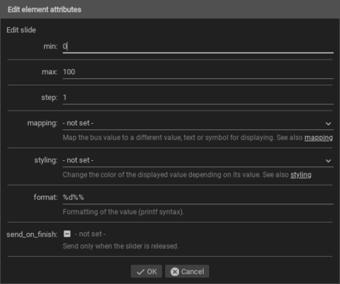
Task: Follow the styling documentation link
Action: (x=301, y=175)
